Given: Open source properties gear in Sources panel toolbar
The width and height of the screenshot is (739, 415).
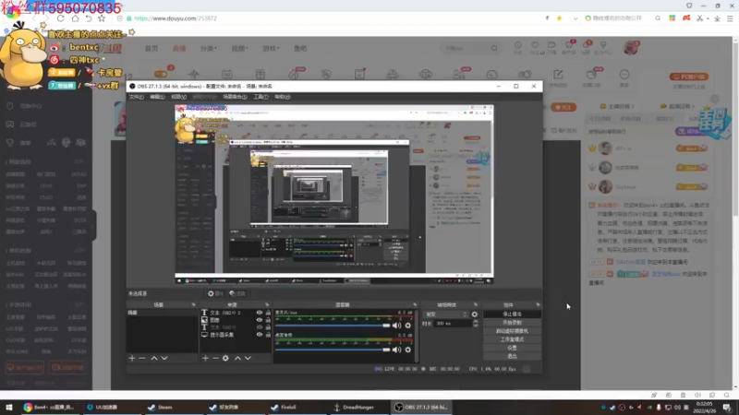Looking at the screenshot, I should tap(225, 358).
